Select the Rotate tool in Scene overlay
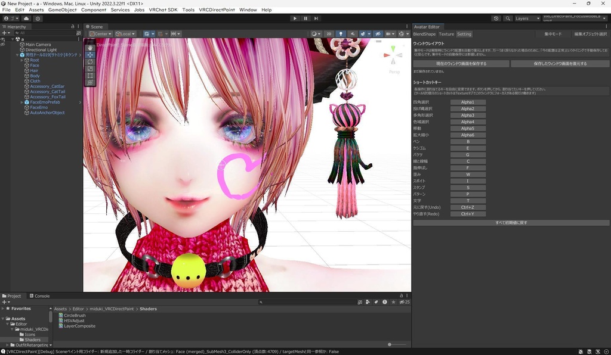The image size is (611, 355). (x=90, y=62)
